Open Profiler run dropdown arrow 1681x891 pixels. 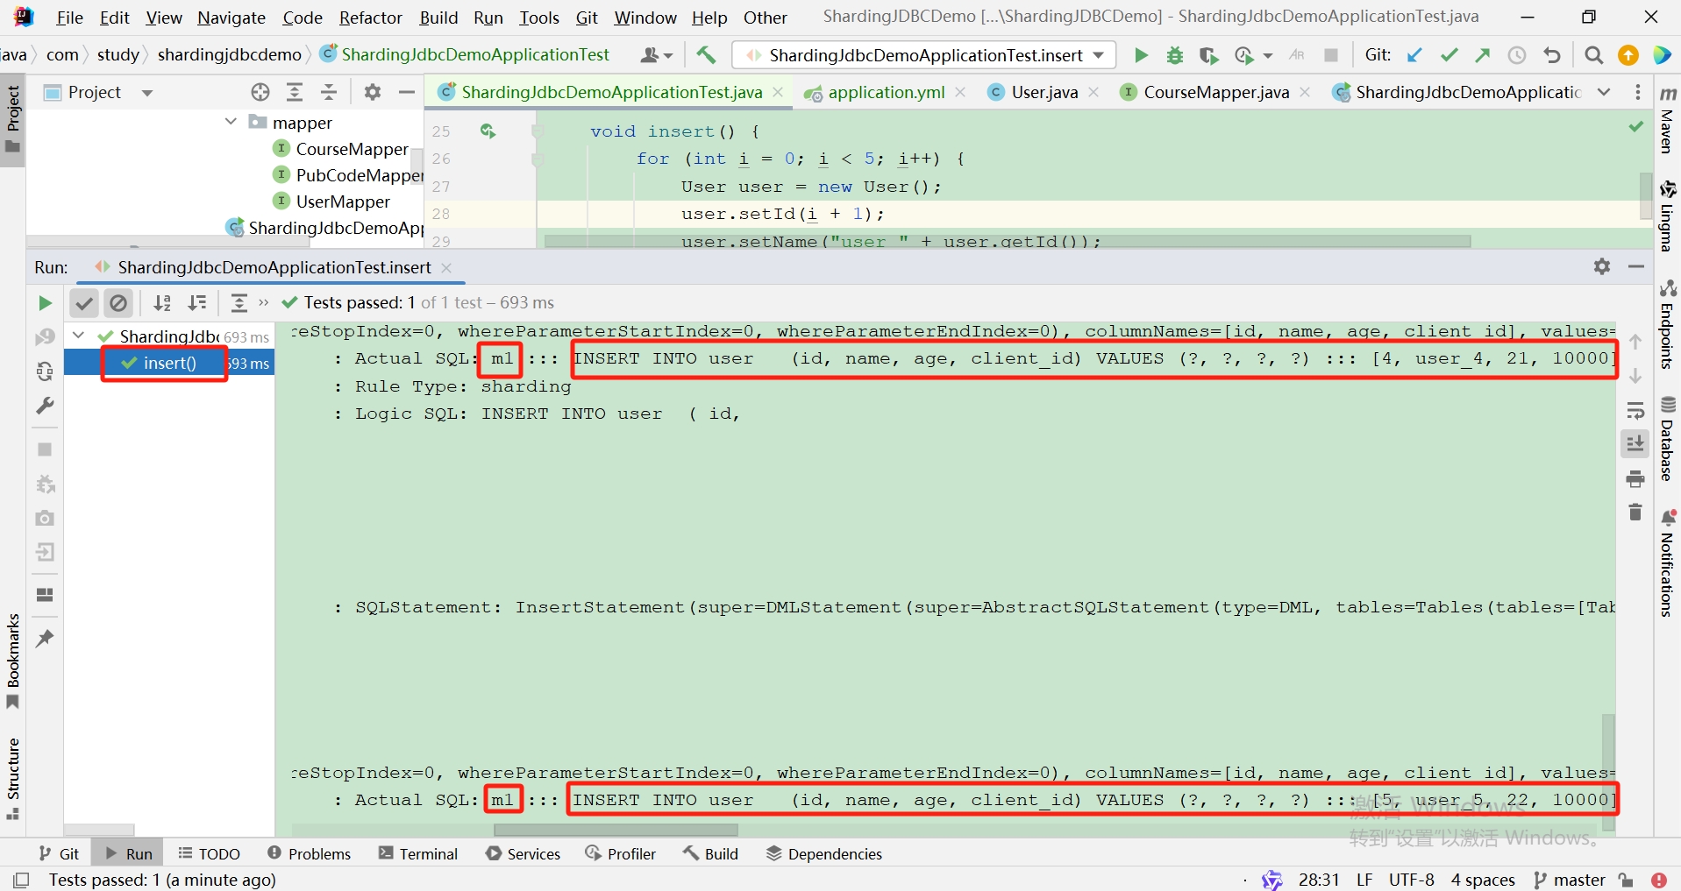[1268, 55]
